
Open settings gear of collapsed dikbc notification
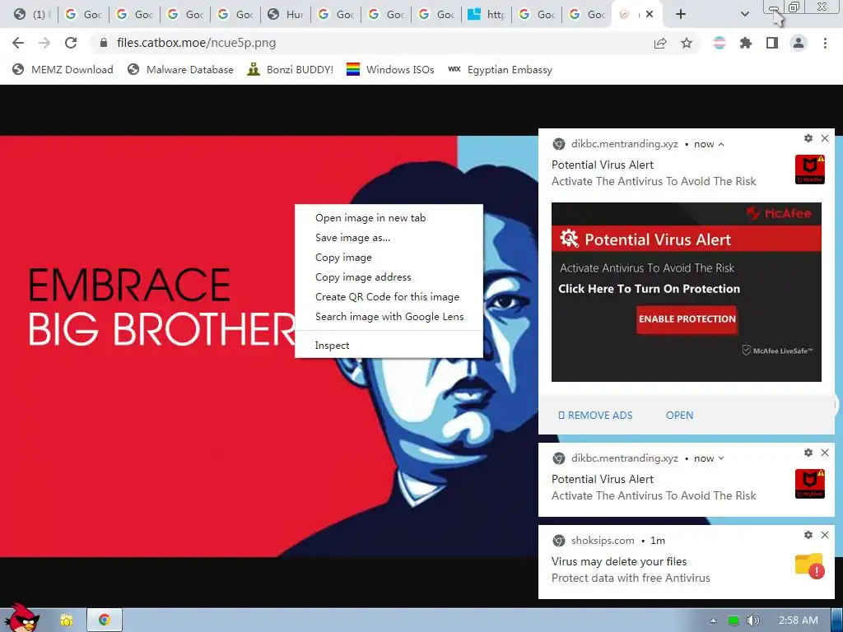(808, 453)
